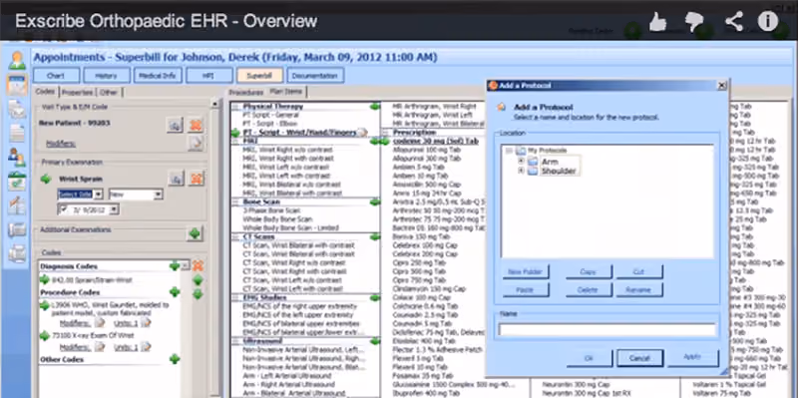This screenshot has height=398, width=798.
Task: Switch to the Plan Items tab
Action: 286,92
